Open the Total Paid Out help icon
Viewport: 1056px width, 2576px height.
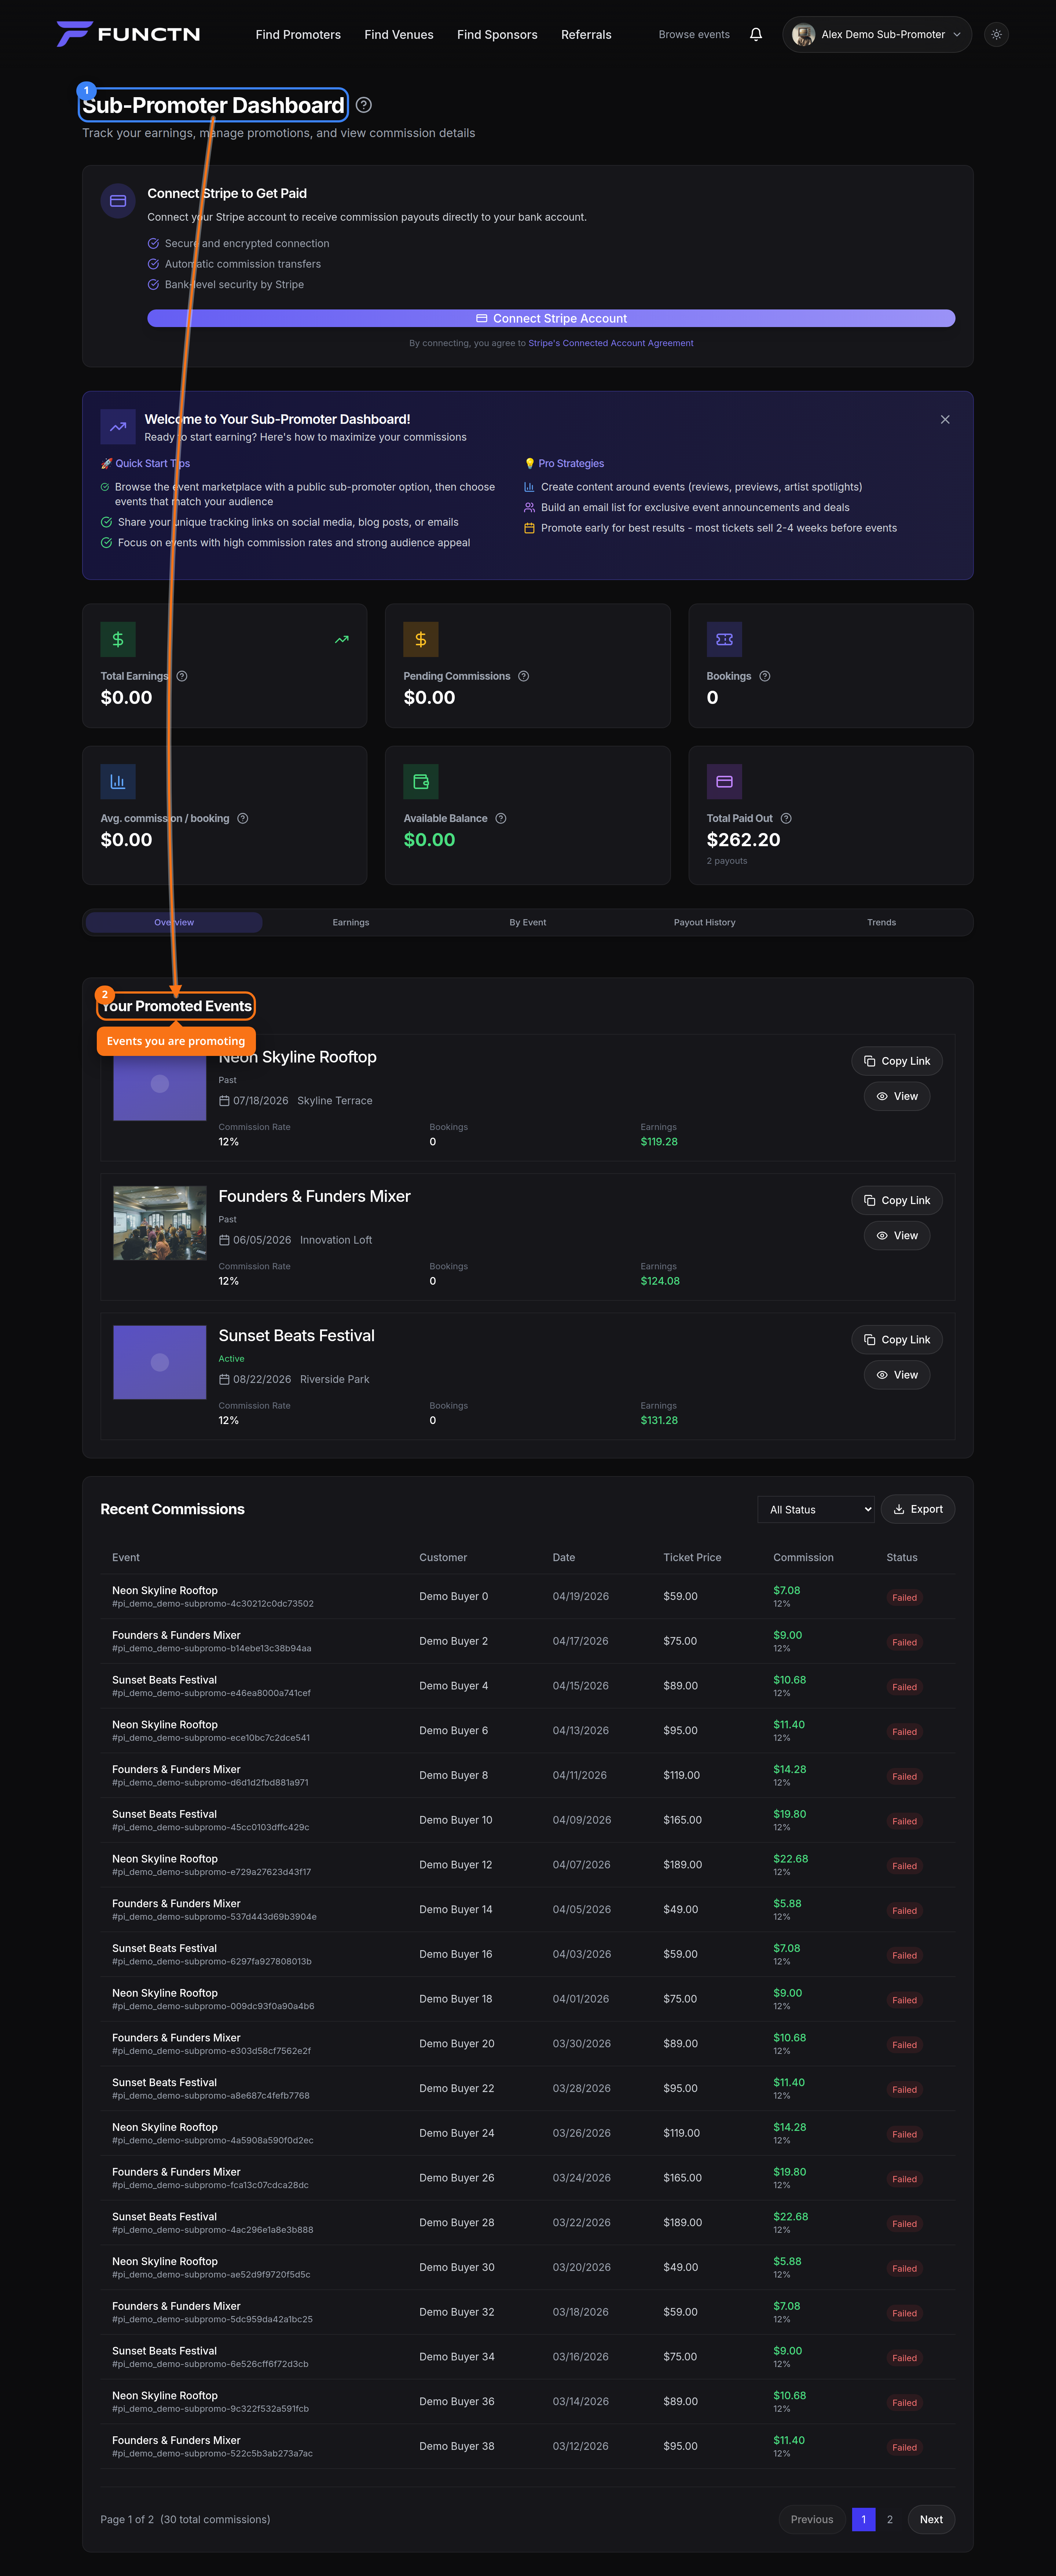[x=786, y=818]
